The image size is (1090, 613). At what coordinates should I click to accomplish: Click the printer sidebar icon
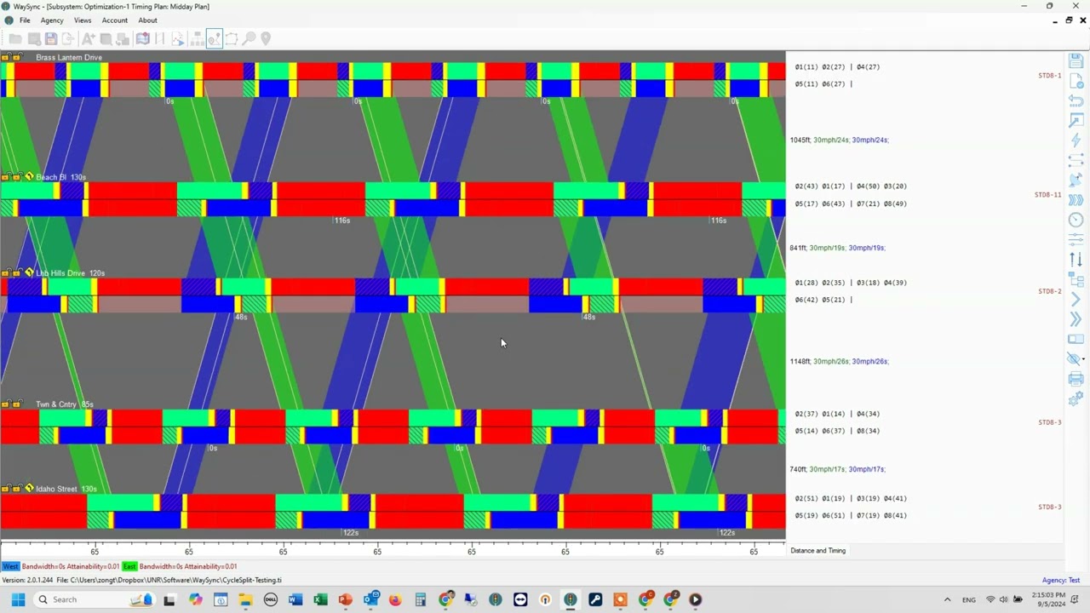pyautogui.click(x=1076, y=379)
